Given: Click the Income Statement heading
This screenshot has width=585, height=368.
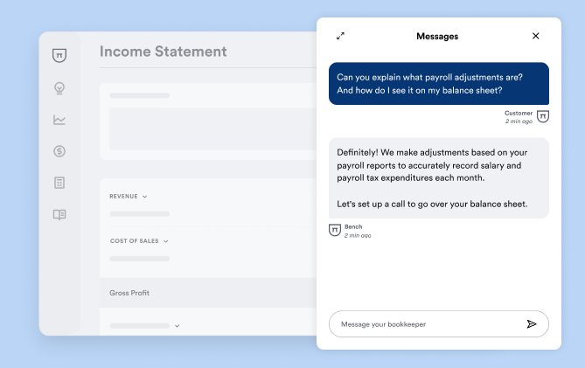Looking at the screenshot, I should click(x=163, y=52).
